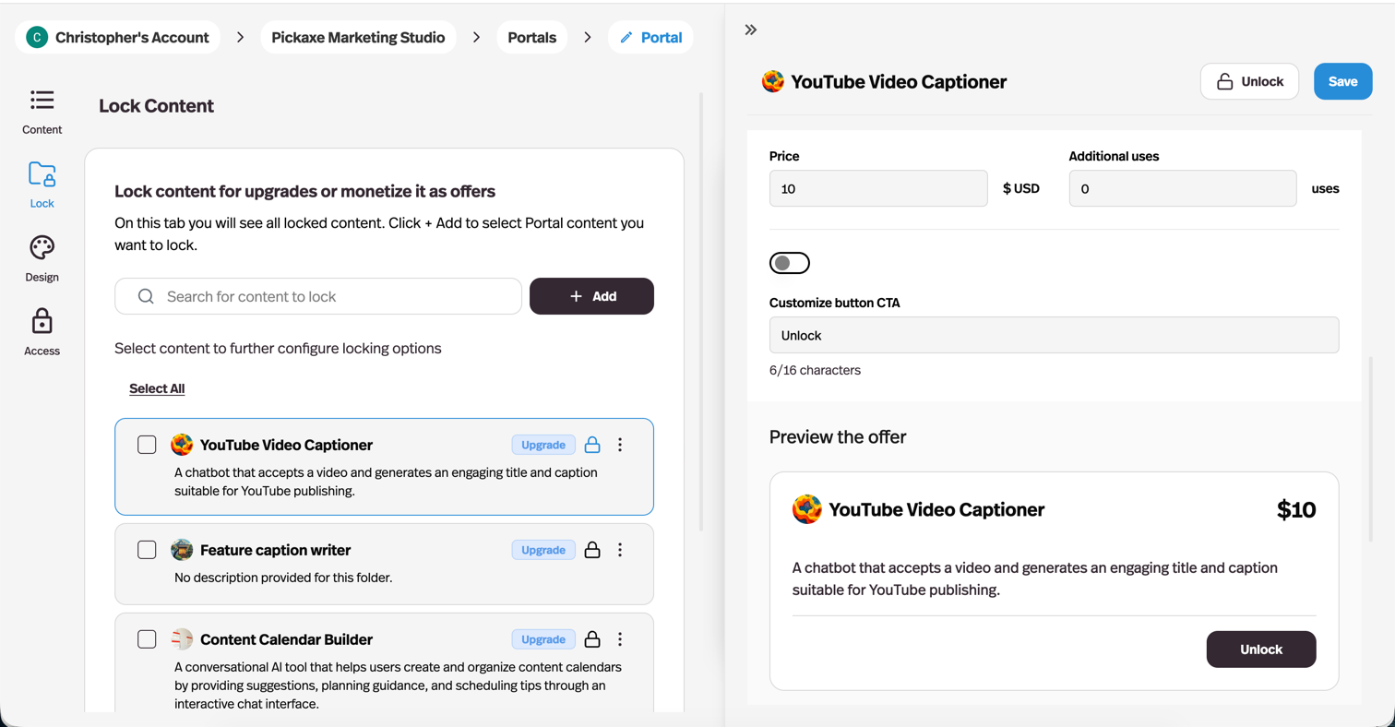The height and width of the screenshot is (727, 1395).
Task: Open three-dot menu for Feature caption writer
Action: coord(620,551)
